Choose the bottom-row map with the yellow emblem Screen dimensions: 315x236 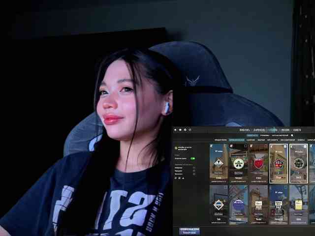tap(298, 205)
